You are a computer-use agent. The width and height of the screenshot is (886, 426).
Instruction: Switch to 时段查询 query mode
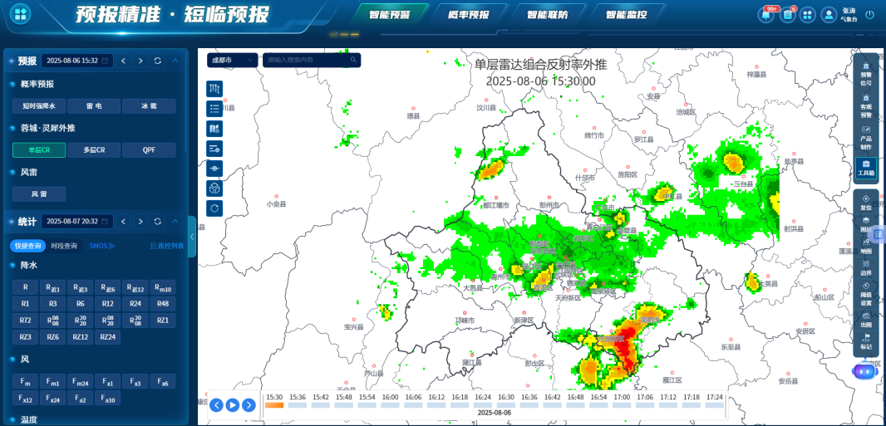[x=64, y=246]
